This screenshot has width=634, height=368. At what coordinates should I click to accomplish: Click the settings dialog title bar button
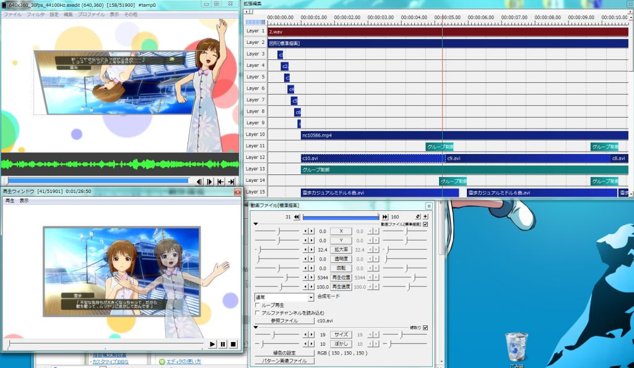pos(428,205)
